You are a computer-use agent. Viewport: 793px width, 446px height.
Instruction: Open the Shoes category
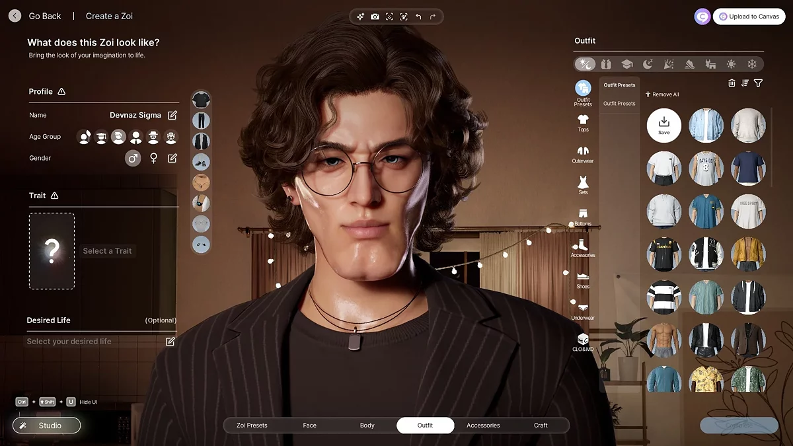pos(583,280)
